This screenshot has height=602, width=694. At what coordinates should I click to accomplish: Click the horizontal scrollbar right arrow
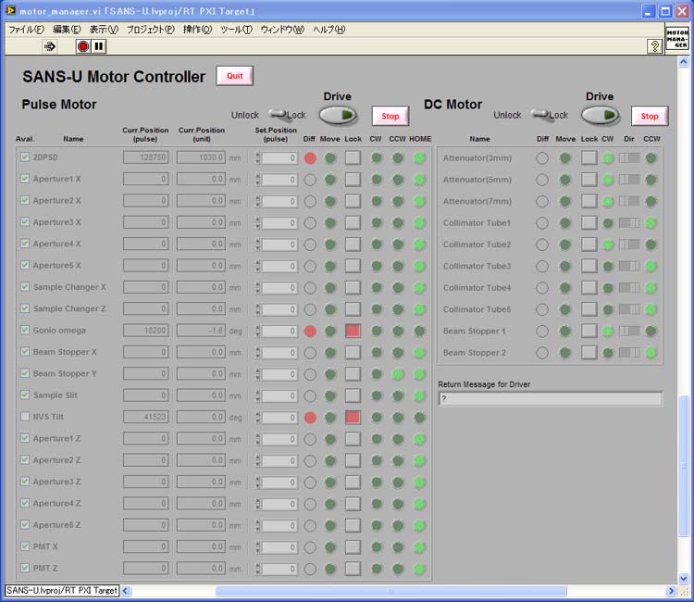click(671, 591)
